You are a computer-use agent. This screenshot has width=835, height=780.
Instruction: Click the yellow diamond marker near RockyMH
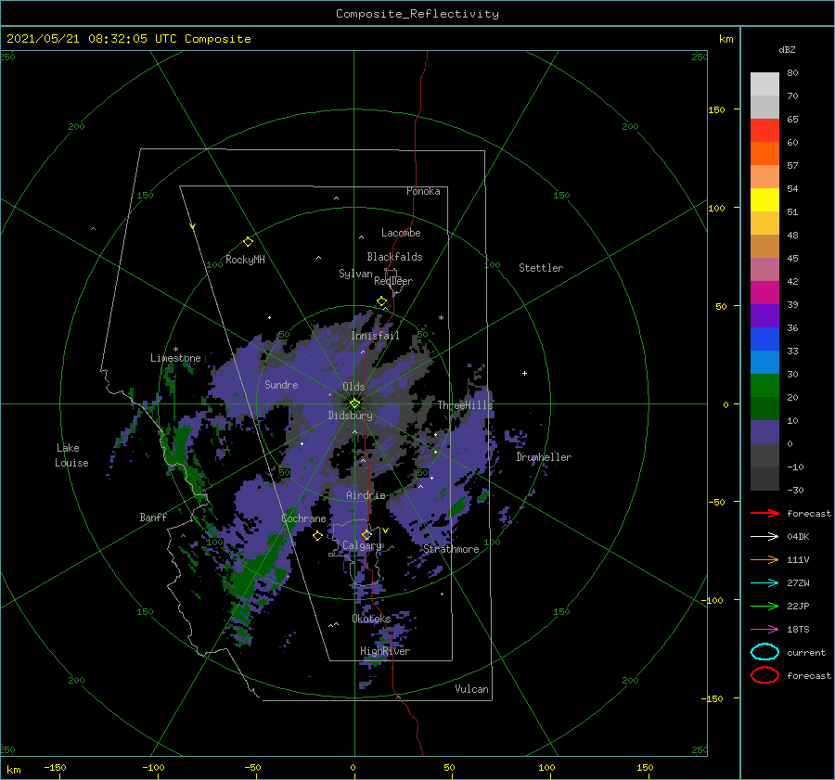pos(248,242)
